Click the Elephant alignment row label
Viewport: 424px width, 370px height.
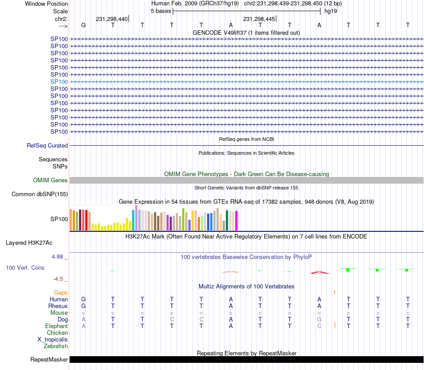tap(57, 326)
